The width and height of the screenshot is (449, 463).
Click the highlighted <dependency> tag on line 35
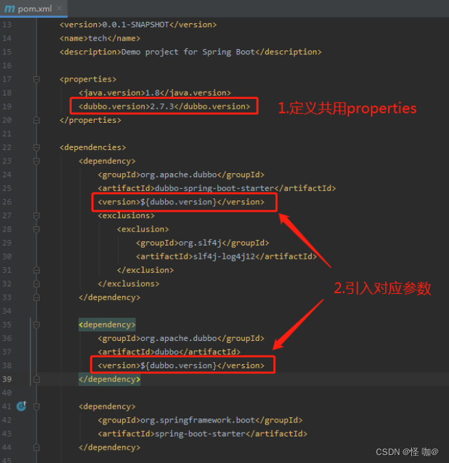(107, 324)
